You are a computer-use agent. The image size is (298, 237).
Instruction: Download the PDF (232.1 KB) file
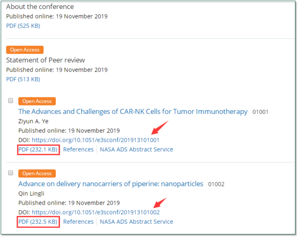[x=38, y=149]
